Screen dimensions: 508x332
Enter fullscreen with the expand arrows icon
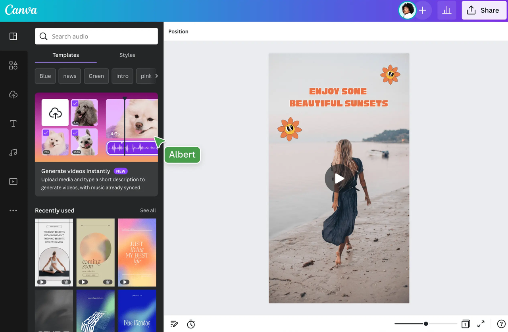pyautogui.click(x=481, y=324)
